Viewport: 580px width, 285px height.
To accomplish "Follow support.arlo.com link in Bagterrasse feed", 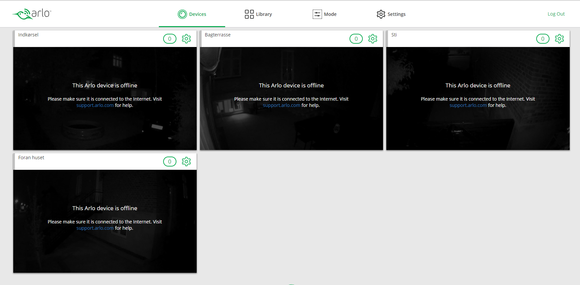I will [282, 105].
